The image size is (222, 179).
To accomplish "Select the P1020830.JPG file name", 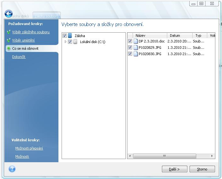I will (x=150, y=54).
